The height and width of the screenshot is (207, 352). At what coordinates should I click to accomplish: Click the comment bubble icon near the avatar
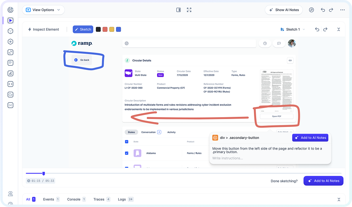point(279,43)
